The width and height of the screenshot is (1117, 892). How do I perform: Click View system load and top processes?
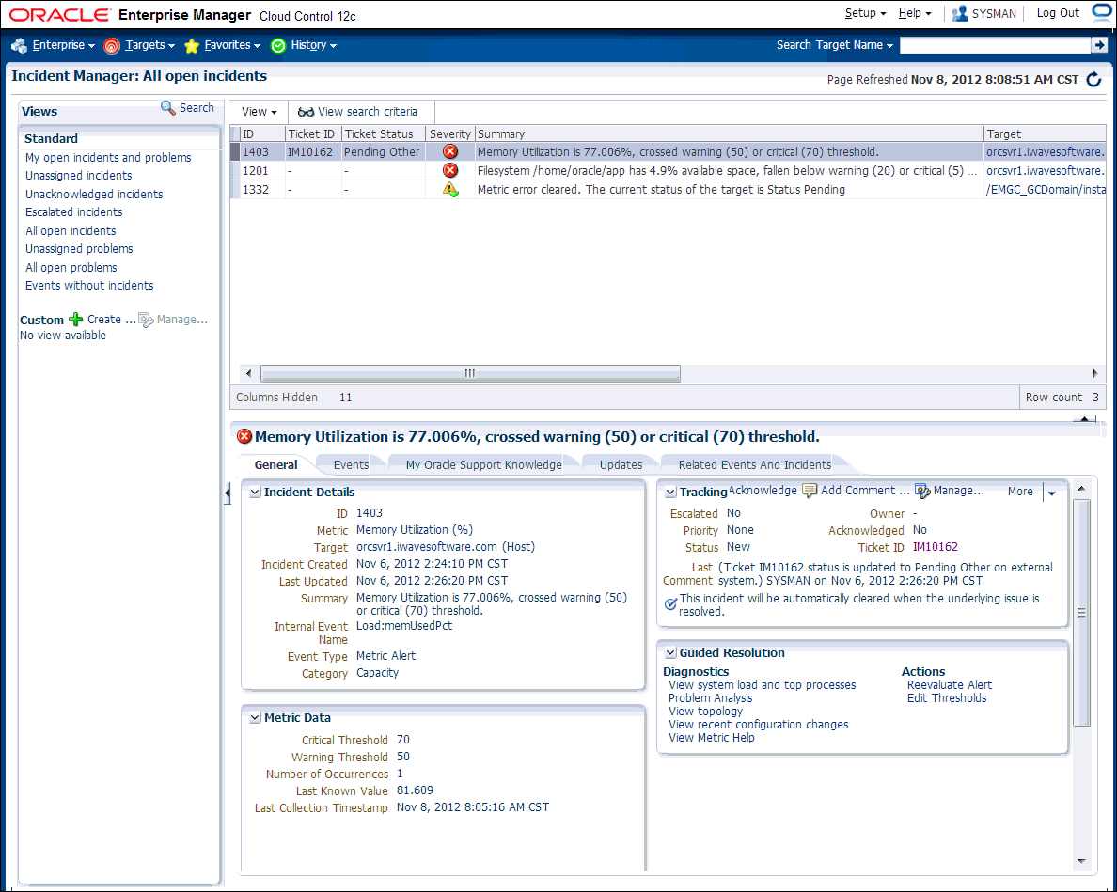pyautogui.click(x=763, y=685)
